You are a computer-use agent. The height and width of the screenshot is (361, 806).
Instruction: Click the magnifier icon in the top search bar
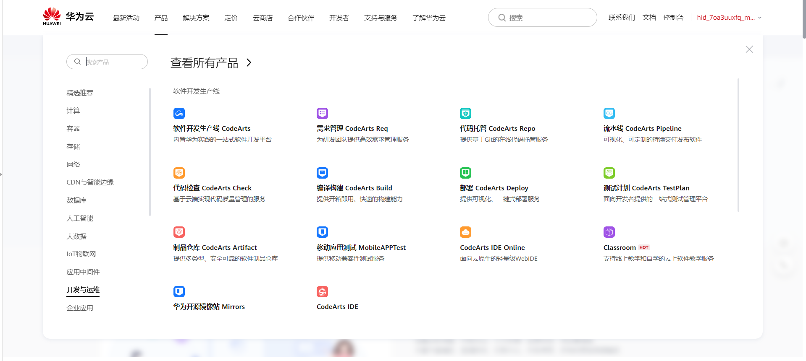(x=501, y=18)
